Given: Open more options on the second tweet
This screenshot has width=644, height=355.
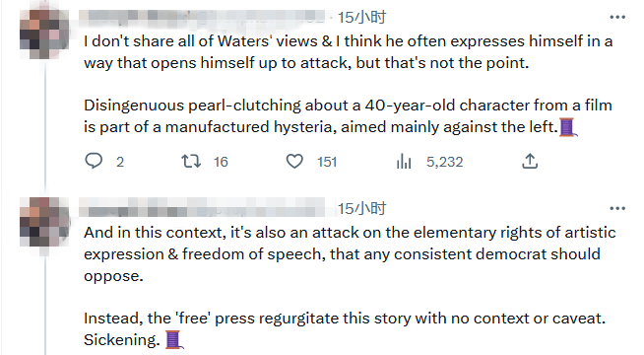Looking at the screenshot, I should 617,208.
